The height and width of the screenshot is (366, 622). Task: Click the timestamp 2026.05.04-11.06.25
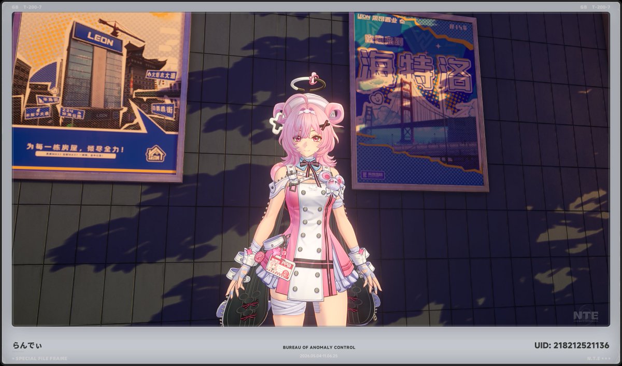click(319, 356)
